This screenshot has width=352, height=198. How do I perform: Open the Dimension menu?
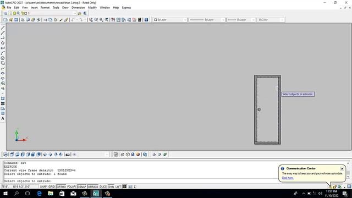[78, 8]
